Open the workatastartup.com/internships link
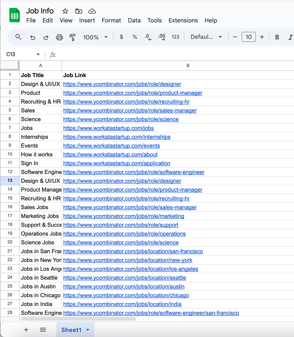Screen dimensions: 294x337 [x=117, y=137]
